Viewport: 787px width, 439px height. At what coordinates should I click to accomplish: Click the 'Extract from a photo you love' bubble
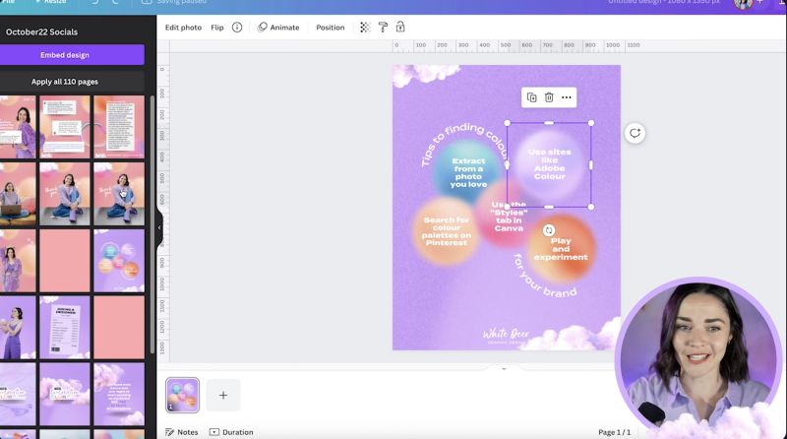point(467,172)
